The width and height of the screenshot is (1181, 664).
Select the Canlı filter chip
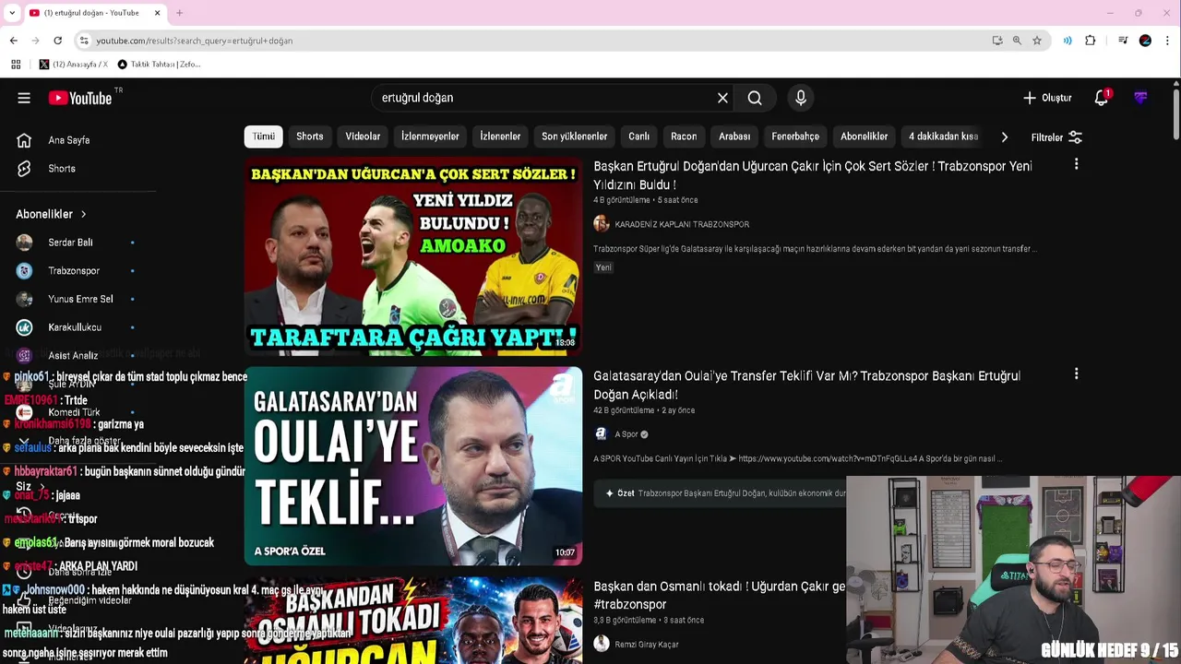pos(638,136)
